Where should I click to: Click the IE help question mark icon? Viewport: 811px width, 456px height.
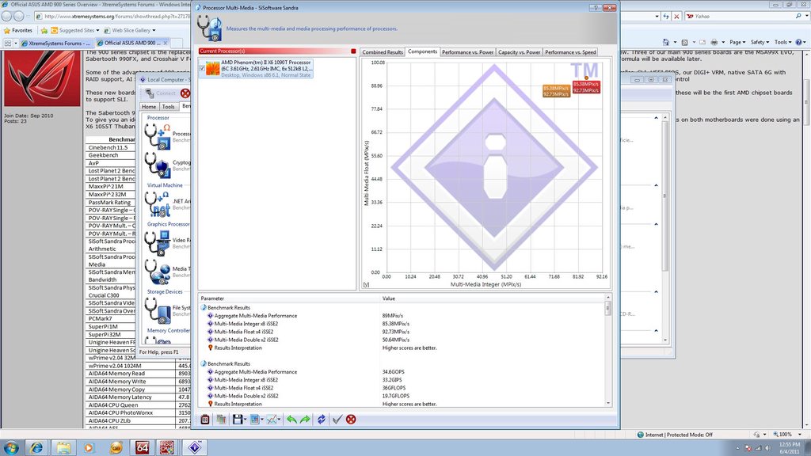point(799,43)
